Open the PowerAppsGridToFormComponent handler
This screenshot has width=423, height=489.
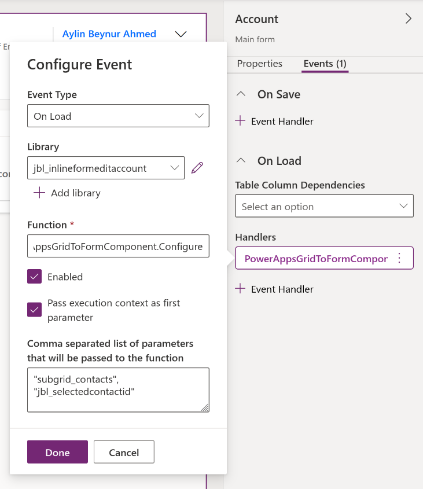[x=315, y=258]
